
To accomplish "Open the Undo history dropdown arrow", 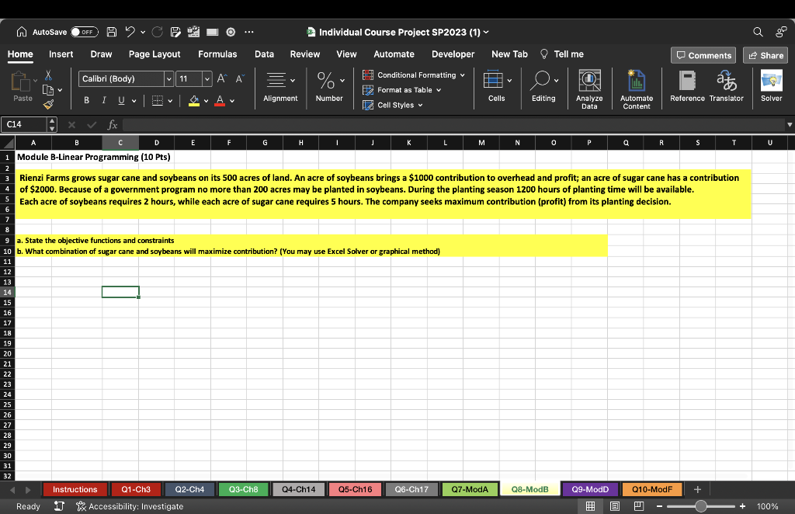I will pyautogui.click(x=143, y=32).
